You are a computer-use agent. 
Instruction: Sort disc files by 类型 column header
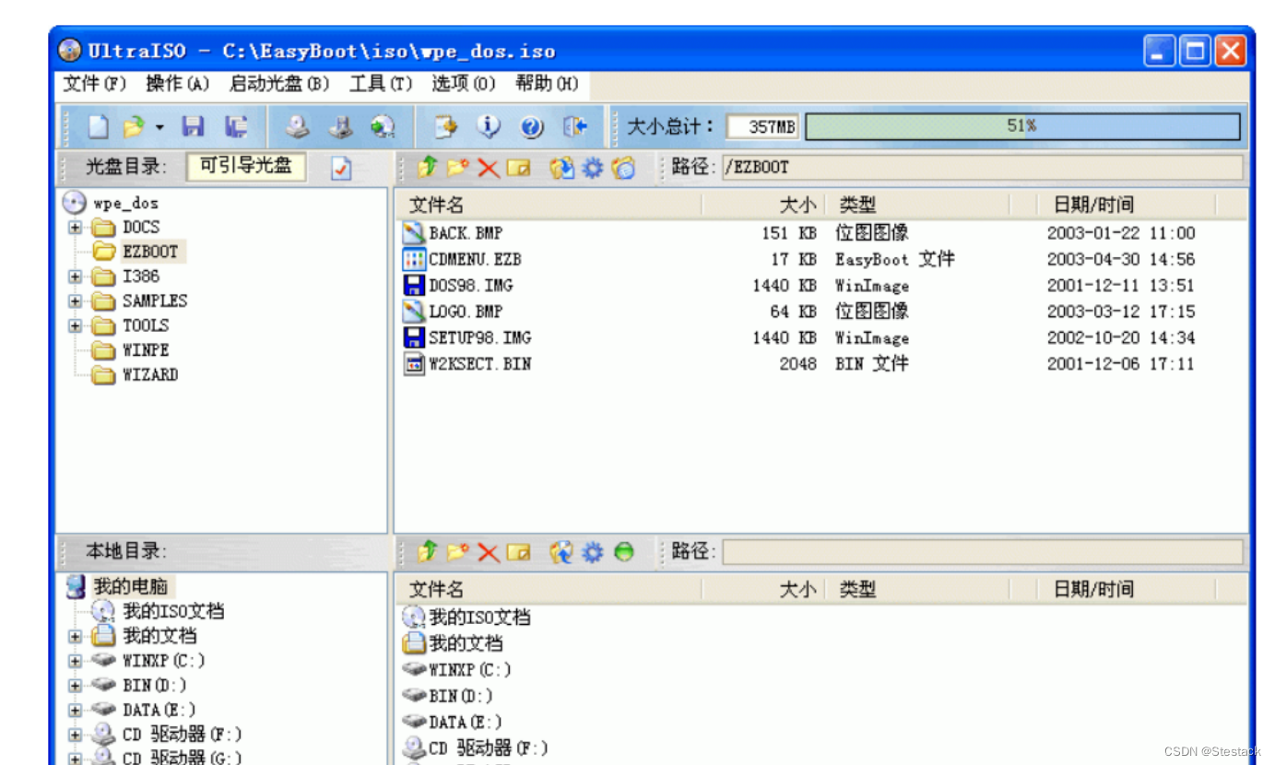(x=917, y=205)
